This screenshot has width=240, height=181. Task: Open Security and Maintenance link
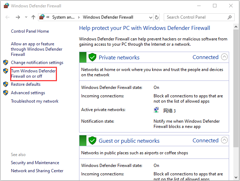coord(35,163)
